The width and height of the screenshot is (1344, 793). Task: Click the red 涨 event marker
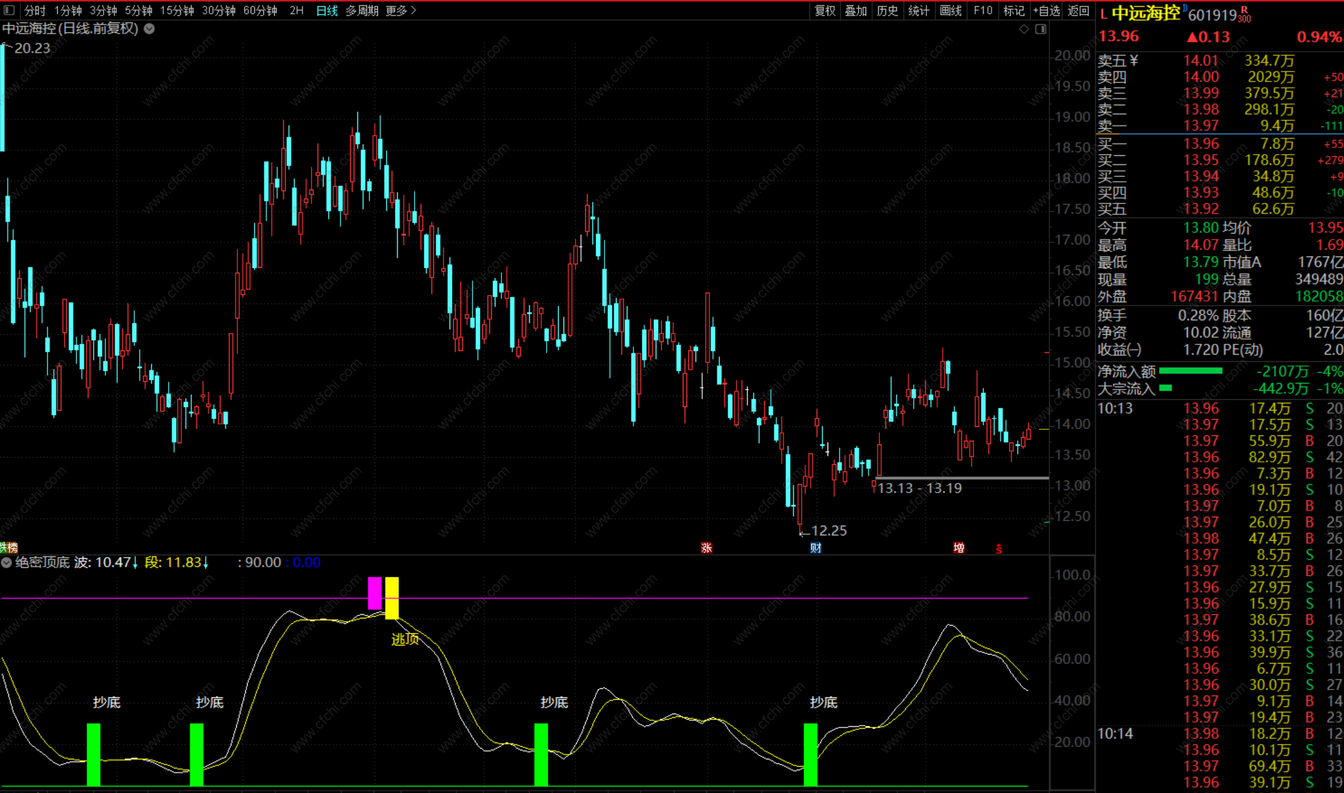706,547
